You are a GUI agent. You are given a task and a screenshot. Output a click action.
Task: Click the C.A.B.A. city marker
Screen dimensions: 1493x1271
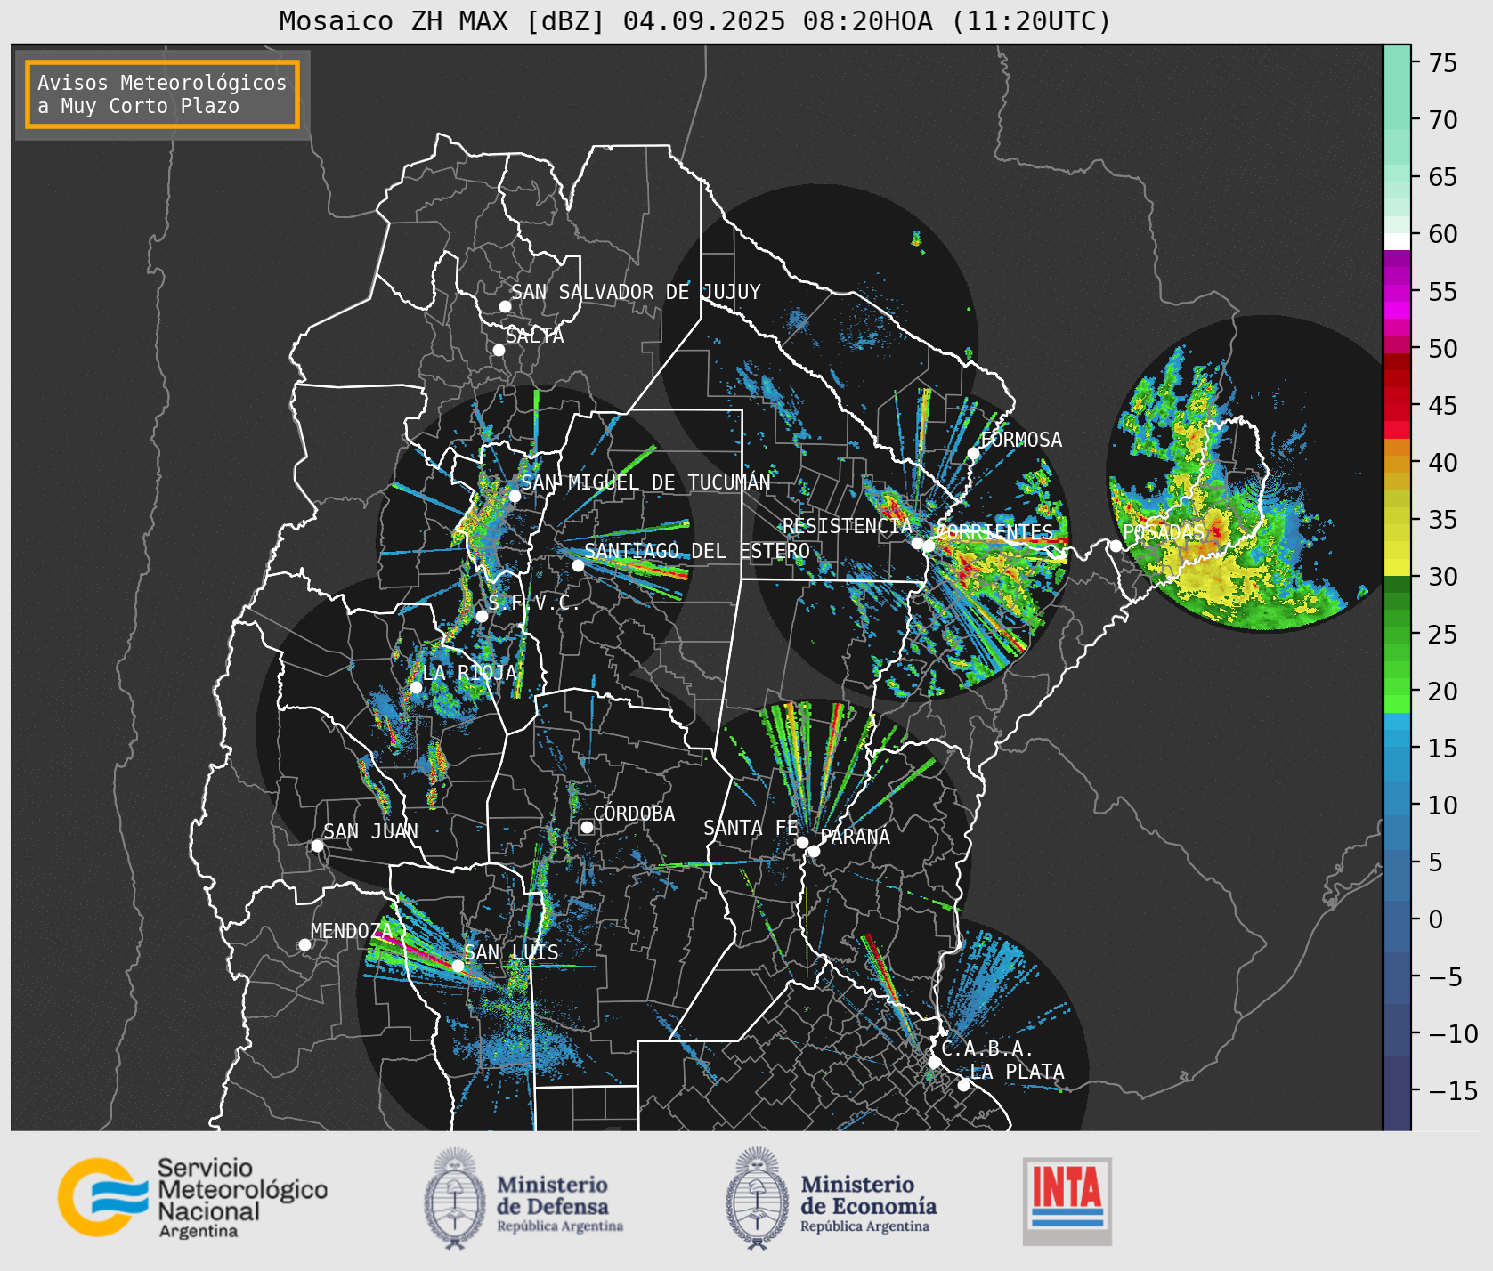(x=934, y=1062)
